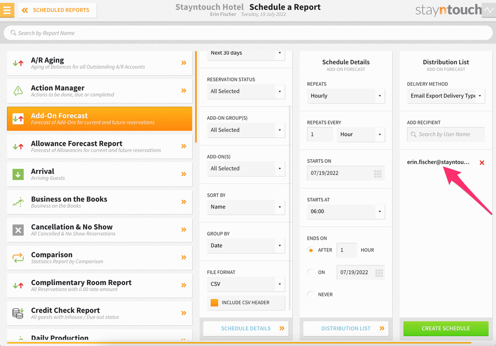
Task: Toggle Include CSV Header checkbox
Action: coord(215,303)
